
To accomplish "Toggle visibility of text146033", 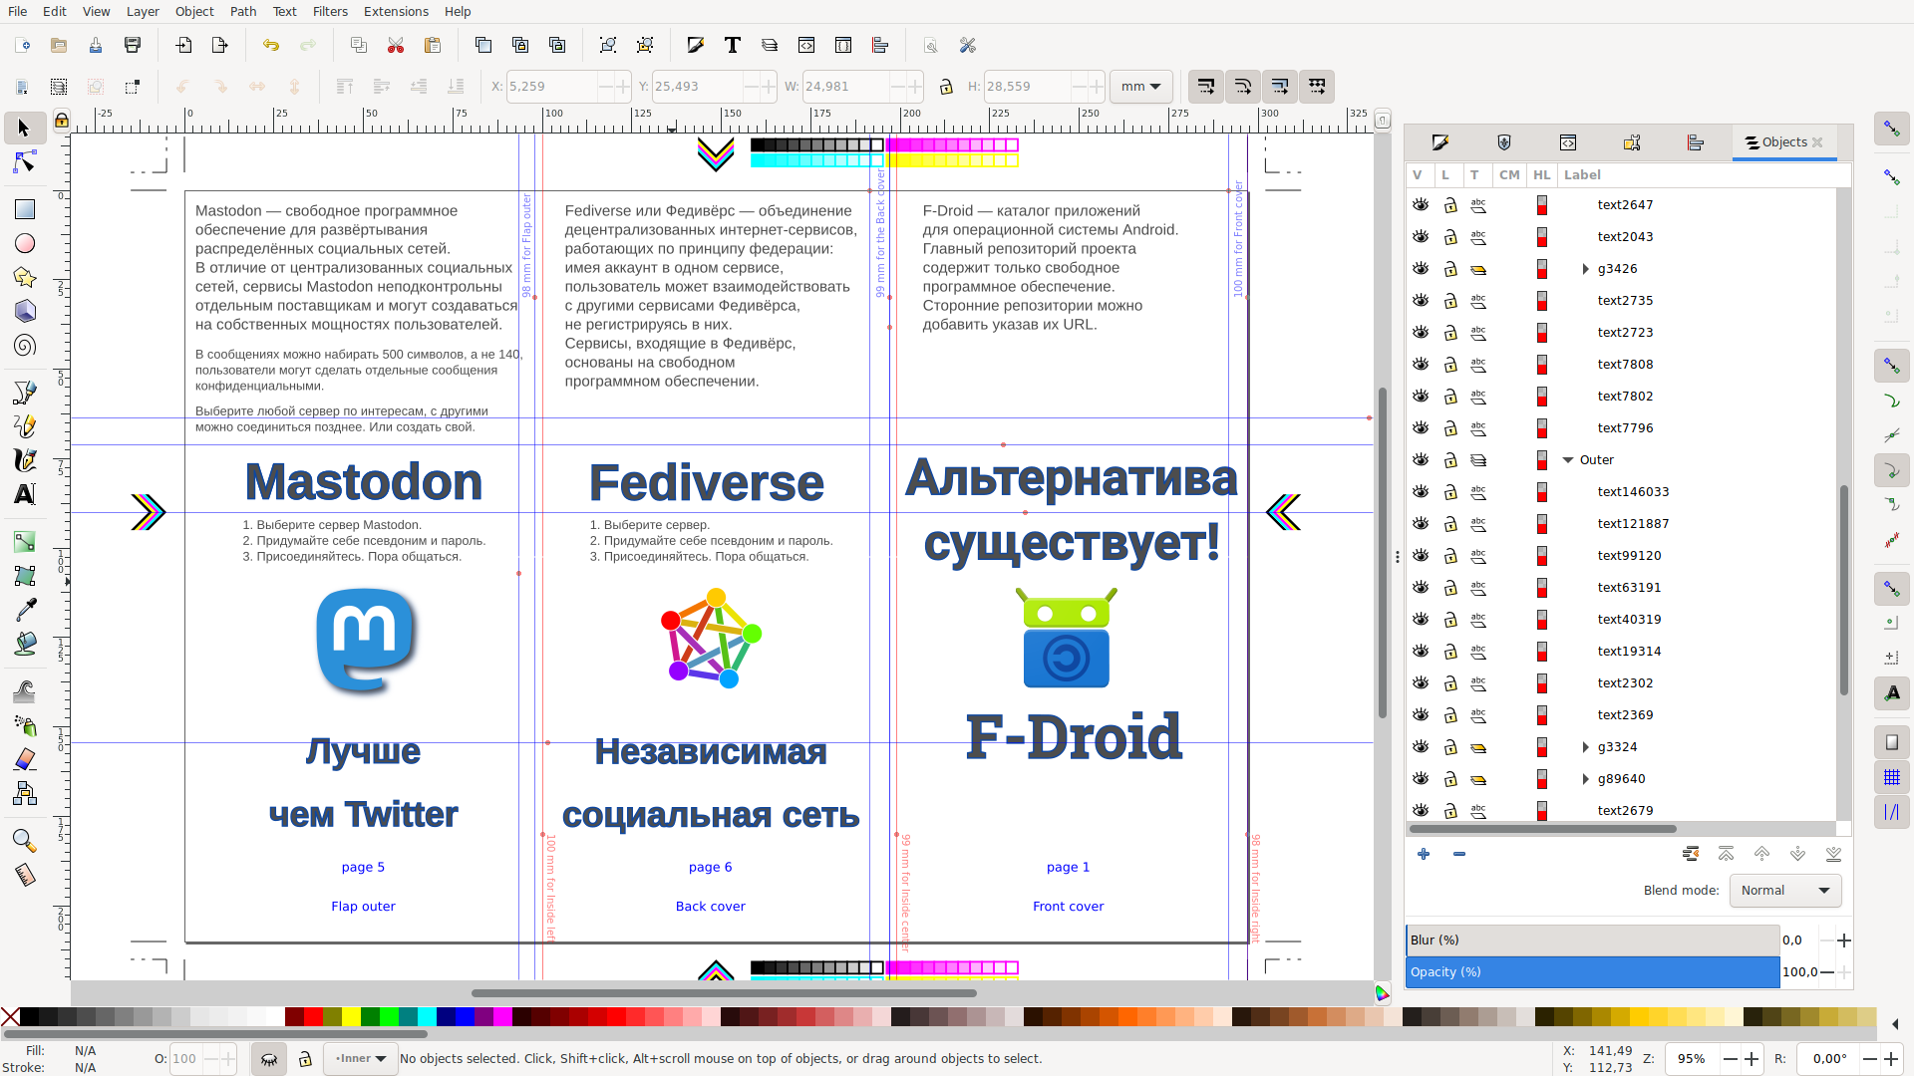I will point(1421,491).
